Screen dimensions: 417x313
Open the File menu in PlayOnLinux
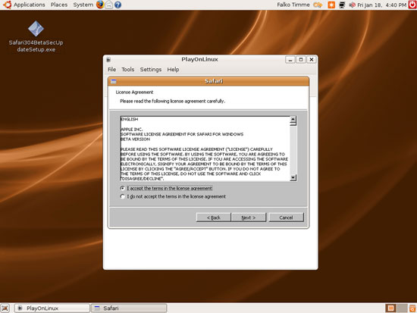tap(111, 70)
